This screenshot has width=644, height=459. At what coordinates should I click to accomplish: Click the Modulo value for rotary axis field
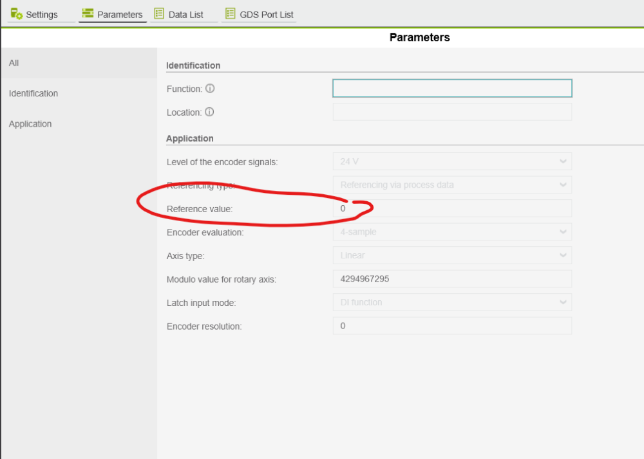[x=452, y=279]
